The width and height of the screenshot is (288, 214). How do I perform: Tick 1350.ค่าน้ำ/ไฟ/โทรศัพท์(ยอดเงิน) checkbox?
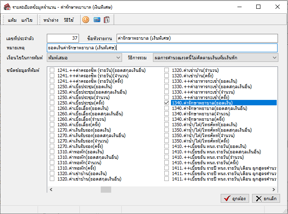167,125
